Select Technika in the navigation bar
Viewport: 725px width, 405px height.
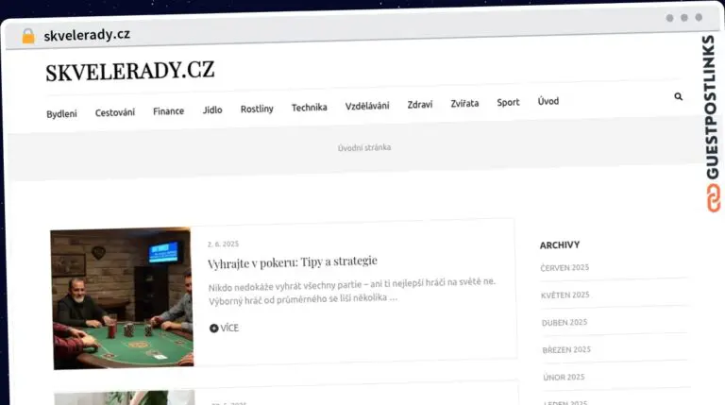[x=309, y=108]
